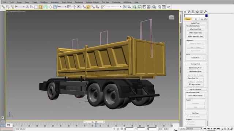The width and height of the screenshot is (234, 131).
Task: Click the Use Working Pivot button
Action: pyautogui.click(x=195, y=71)
